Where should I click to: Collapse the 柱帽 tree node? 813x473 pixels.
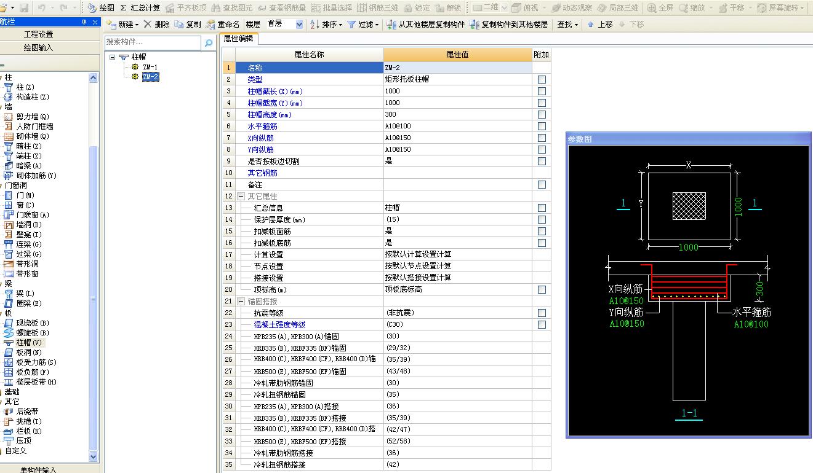pos(113,57)
